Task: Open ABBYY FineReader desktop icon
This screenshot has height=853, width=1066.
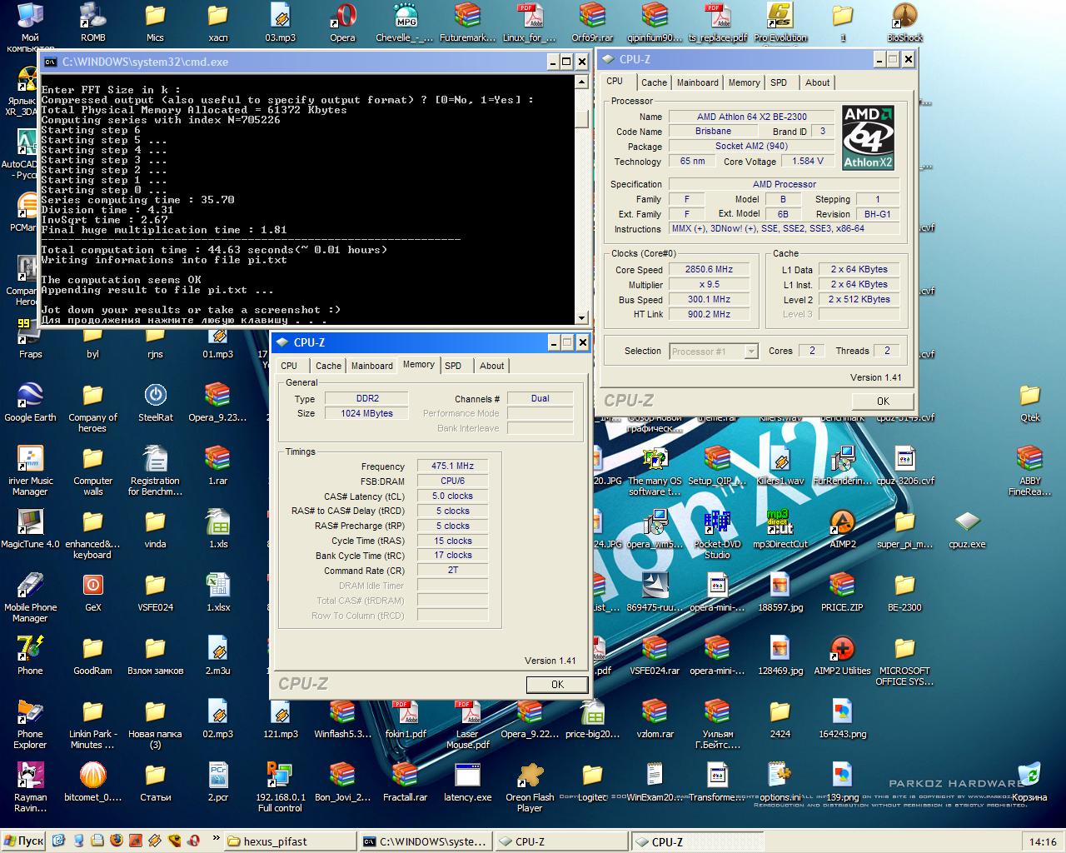Action: point(1029,471)
